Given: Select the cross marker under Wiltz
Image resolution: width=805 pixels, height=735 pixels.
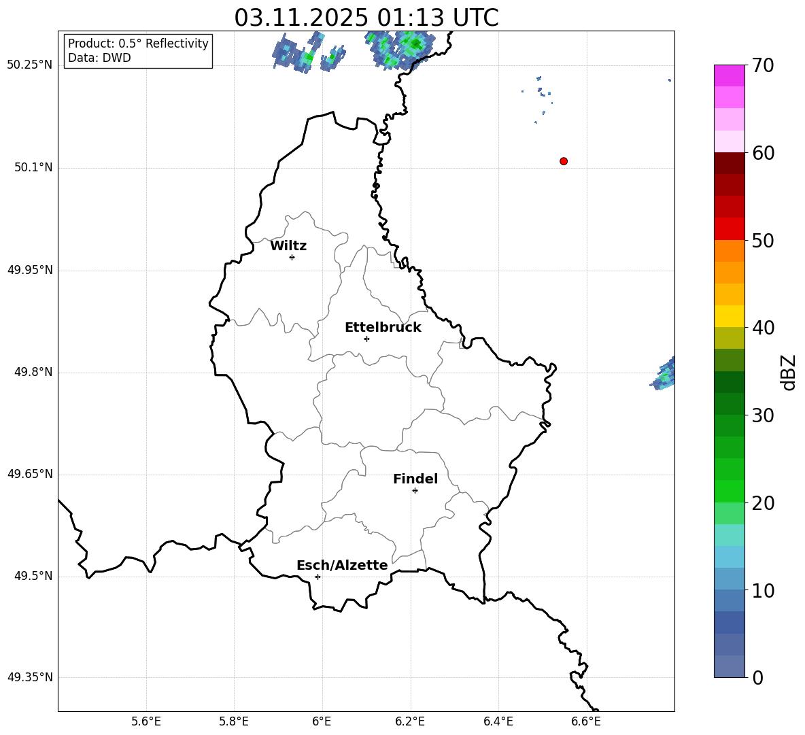Looking at the screenshot, I should [x=292, y=257].
